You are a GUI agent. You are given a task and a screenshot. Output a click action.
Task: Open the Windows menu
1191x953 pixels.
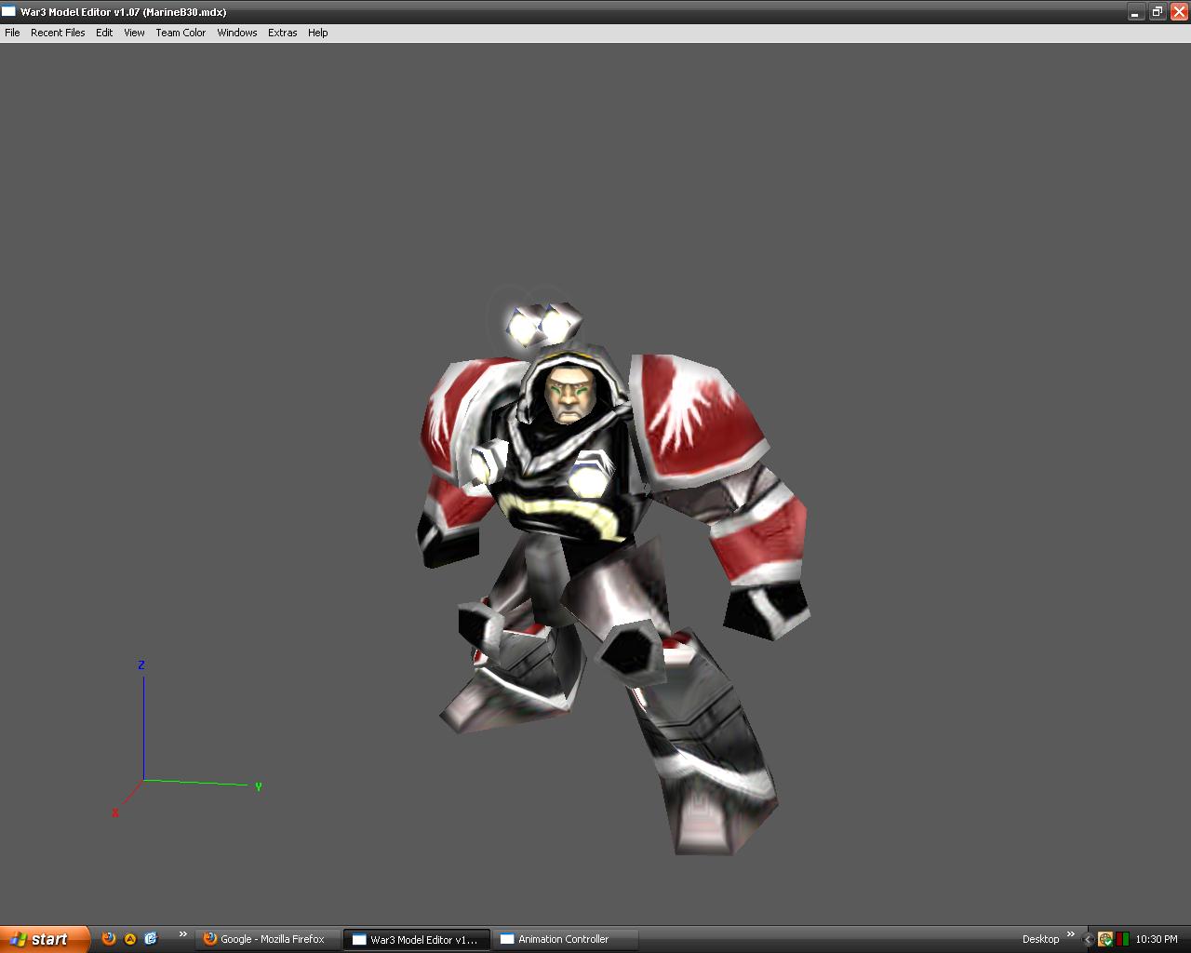237,33
